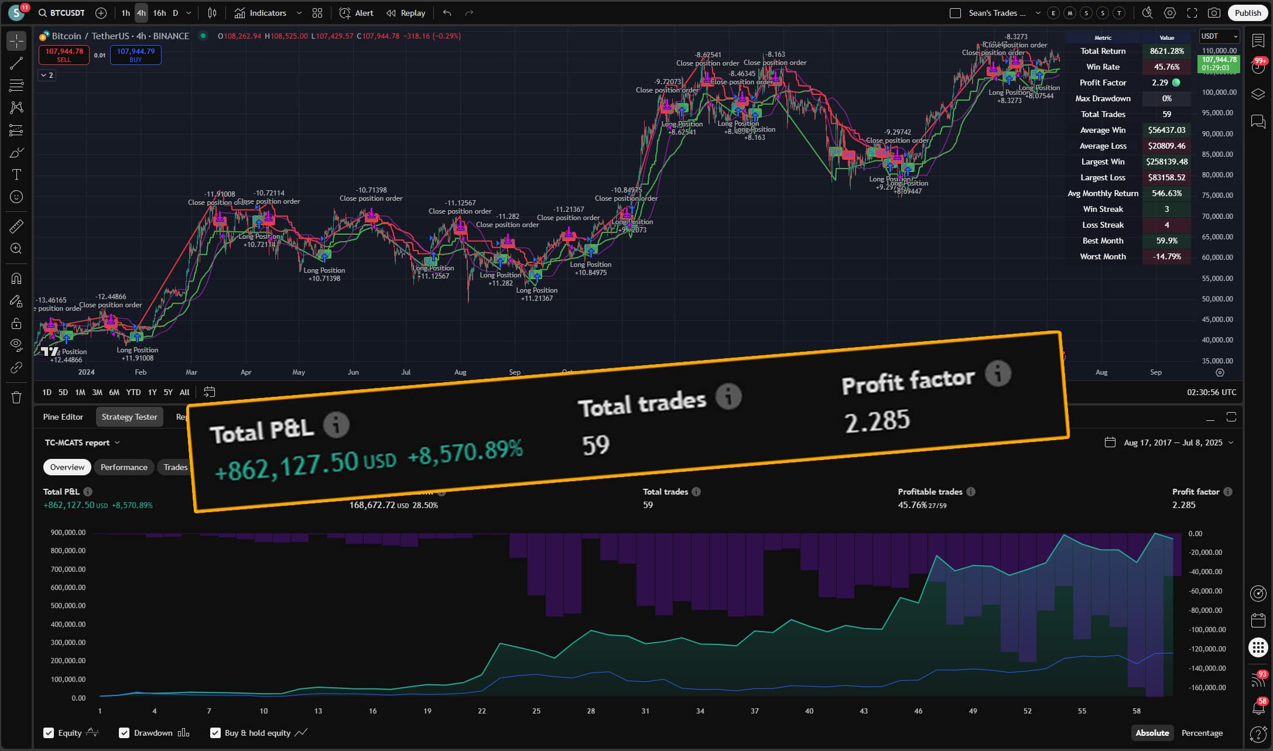1273x751 pixels.
Task: Click the Publish button
Action: tap(1247, 13)
